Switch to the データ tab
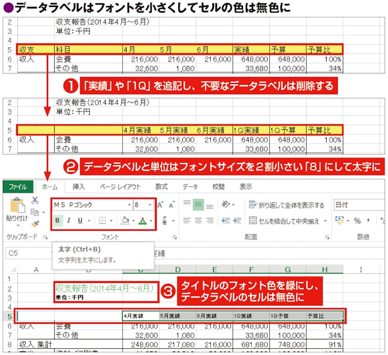The image size is (388, 355). pyautogui.click(x=190, y=187)
